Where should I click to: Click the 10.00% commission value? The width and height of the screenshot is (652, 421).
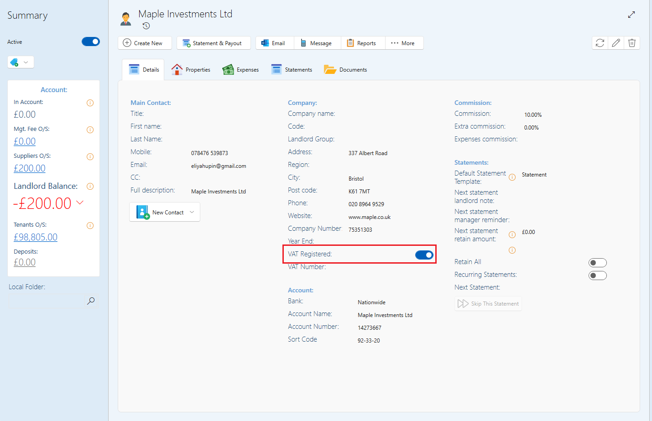coord(533,115)
